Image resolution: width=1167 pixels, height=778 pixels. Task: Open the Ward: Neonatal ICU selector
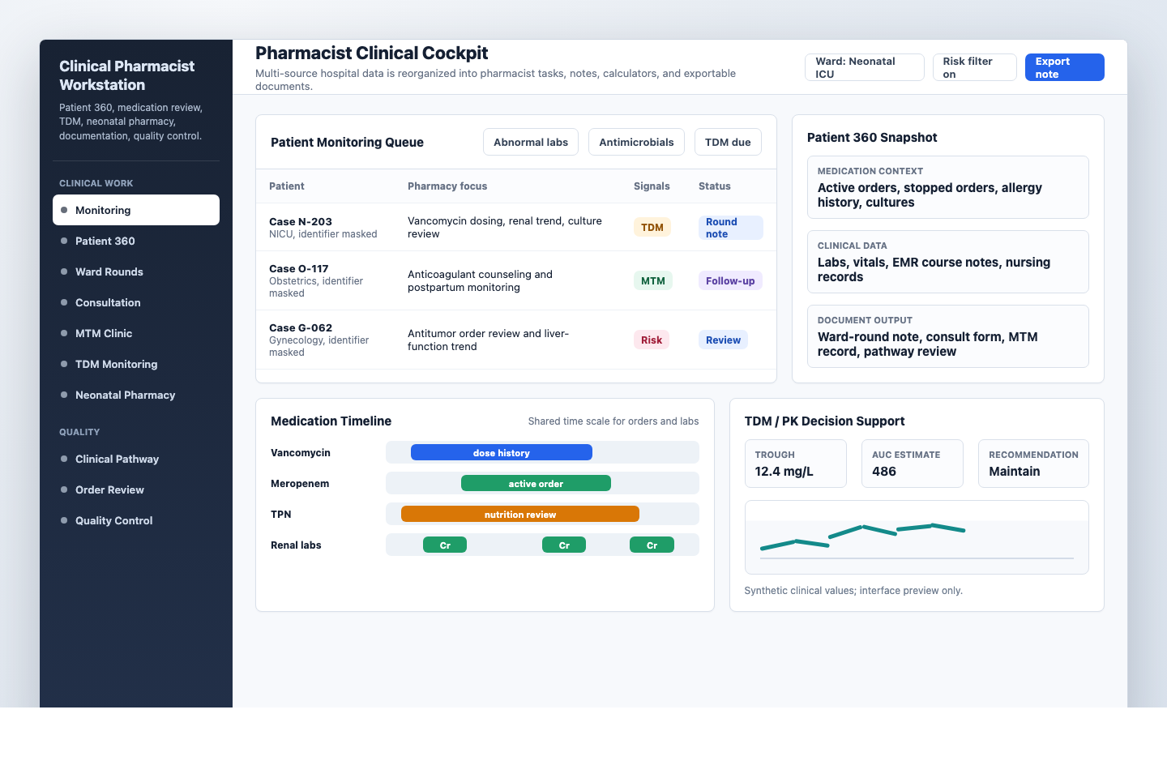tap(864, 67)
